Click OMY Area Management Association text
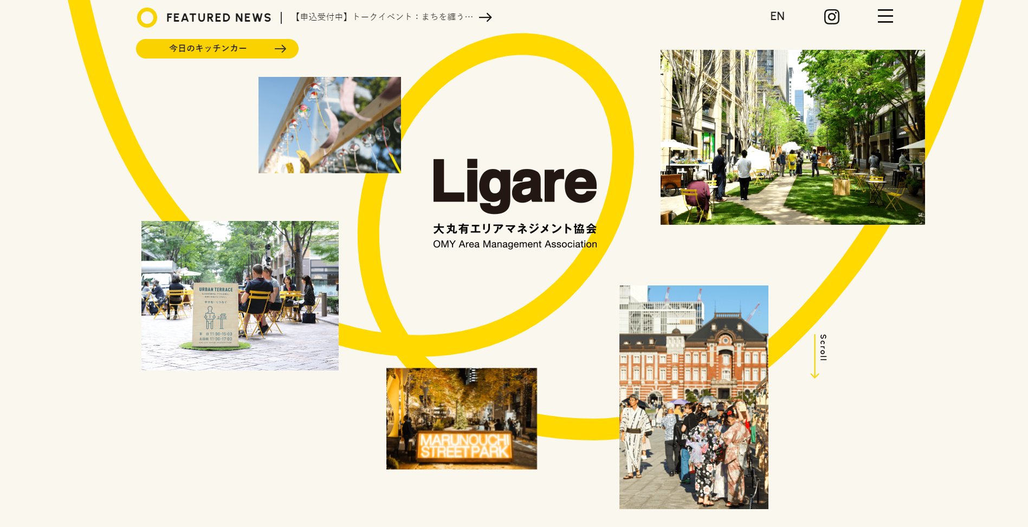 (515, 244)
